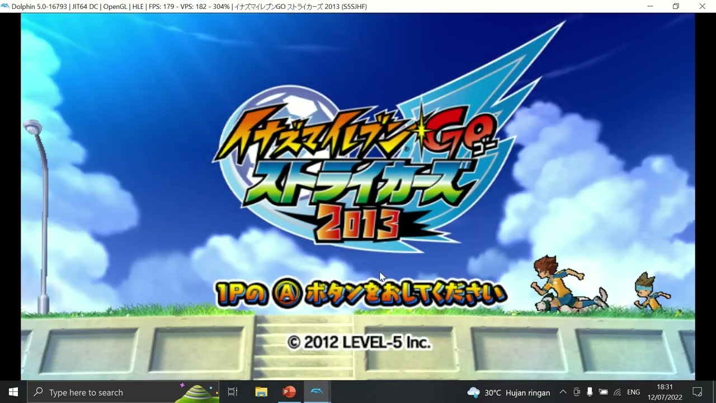The height and width of the screenshot is (403, 716).
Task: Open Task View from the taskbar
Action: point(233,392)
